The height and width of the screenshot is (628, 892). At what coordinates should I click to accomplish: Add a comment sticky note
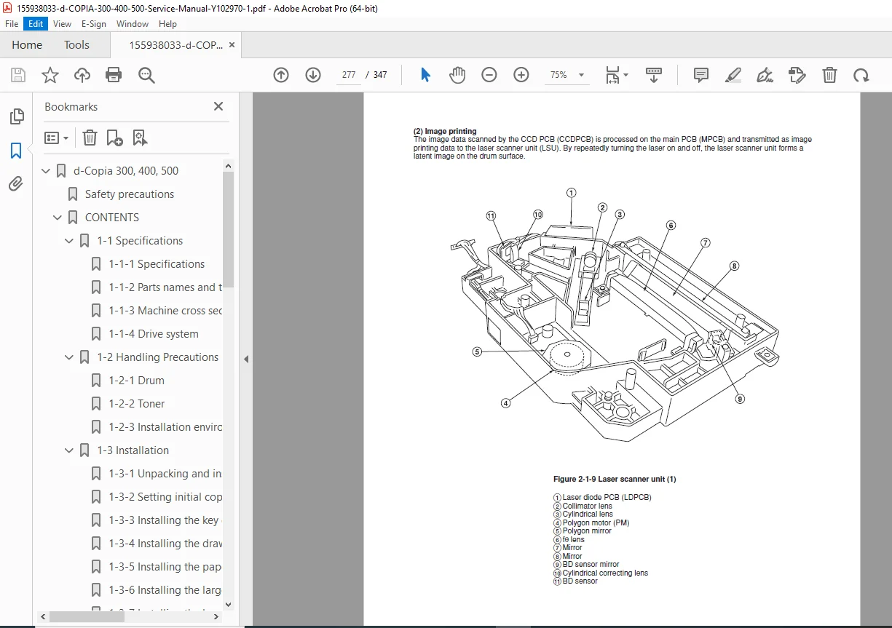point(701,75)
